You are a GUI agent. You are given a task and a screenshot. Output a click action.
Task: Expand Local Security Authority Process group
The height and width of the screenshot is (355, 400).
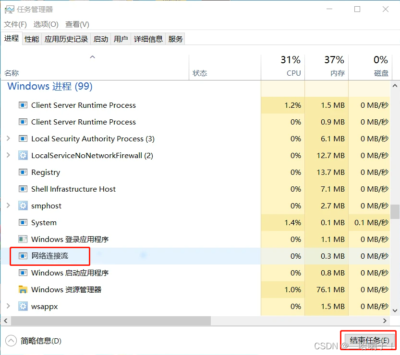click(x=8, y=138)
